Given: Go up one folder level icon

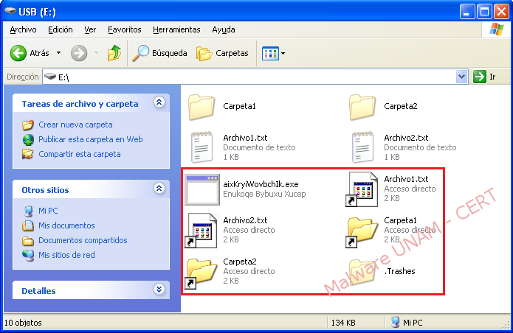Looking at the screenshot, I should coord(114,53).
